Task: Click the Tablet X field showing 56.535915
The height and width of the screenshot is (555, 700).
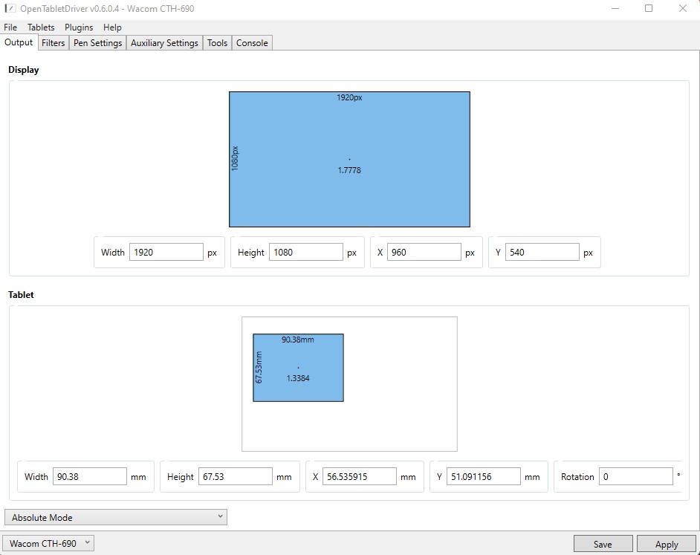Action: [x=360, y=476]
